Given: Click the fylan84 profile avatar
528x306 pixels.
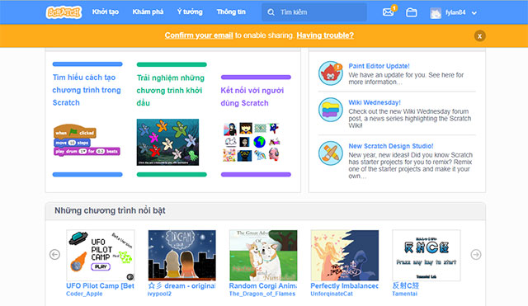Looking at the screenshot, I should pos(436,13).
